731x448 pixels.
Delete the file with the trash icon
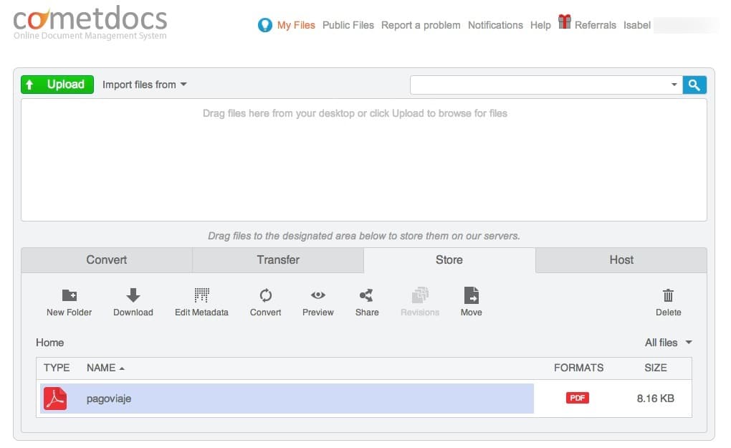[x=668, y=295]
